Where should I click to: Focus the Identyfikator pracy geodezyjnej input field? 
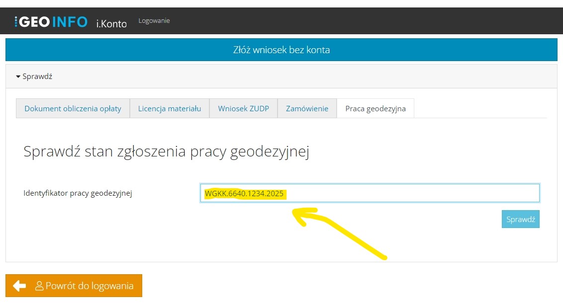(x=413, y=193)
